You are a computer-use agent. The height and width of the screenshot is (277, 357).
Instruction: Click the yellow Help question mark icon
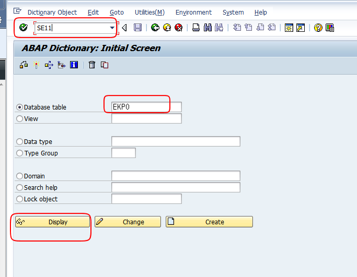point(318,28)
